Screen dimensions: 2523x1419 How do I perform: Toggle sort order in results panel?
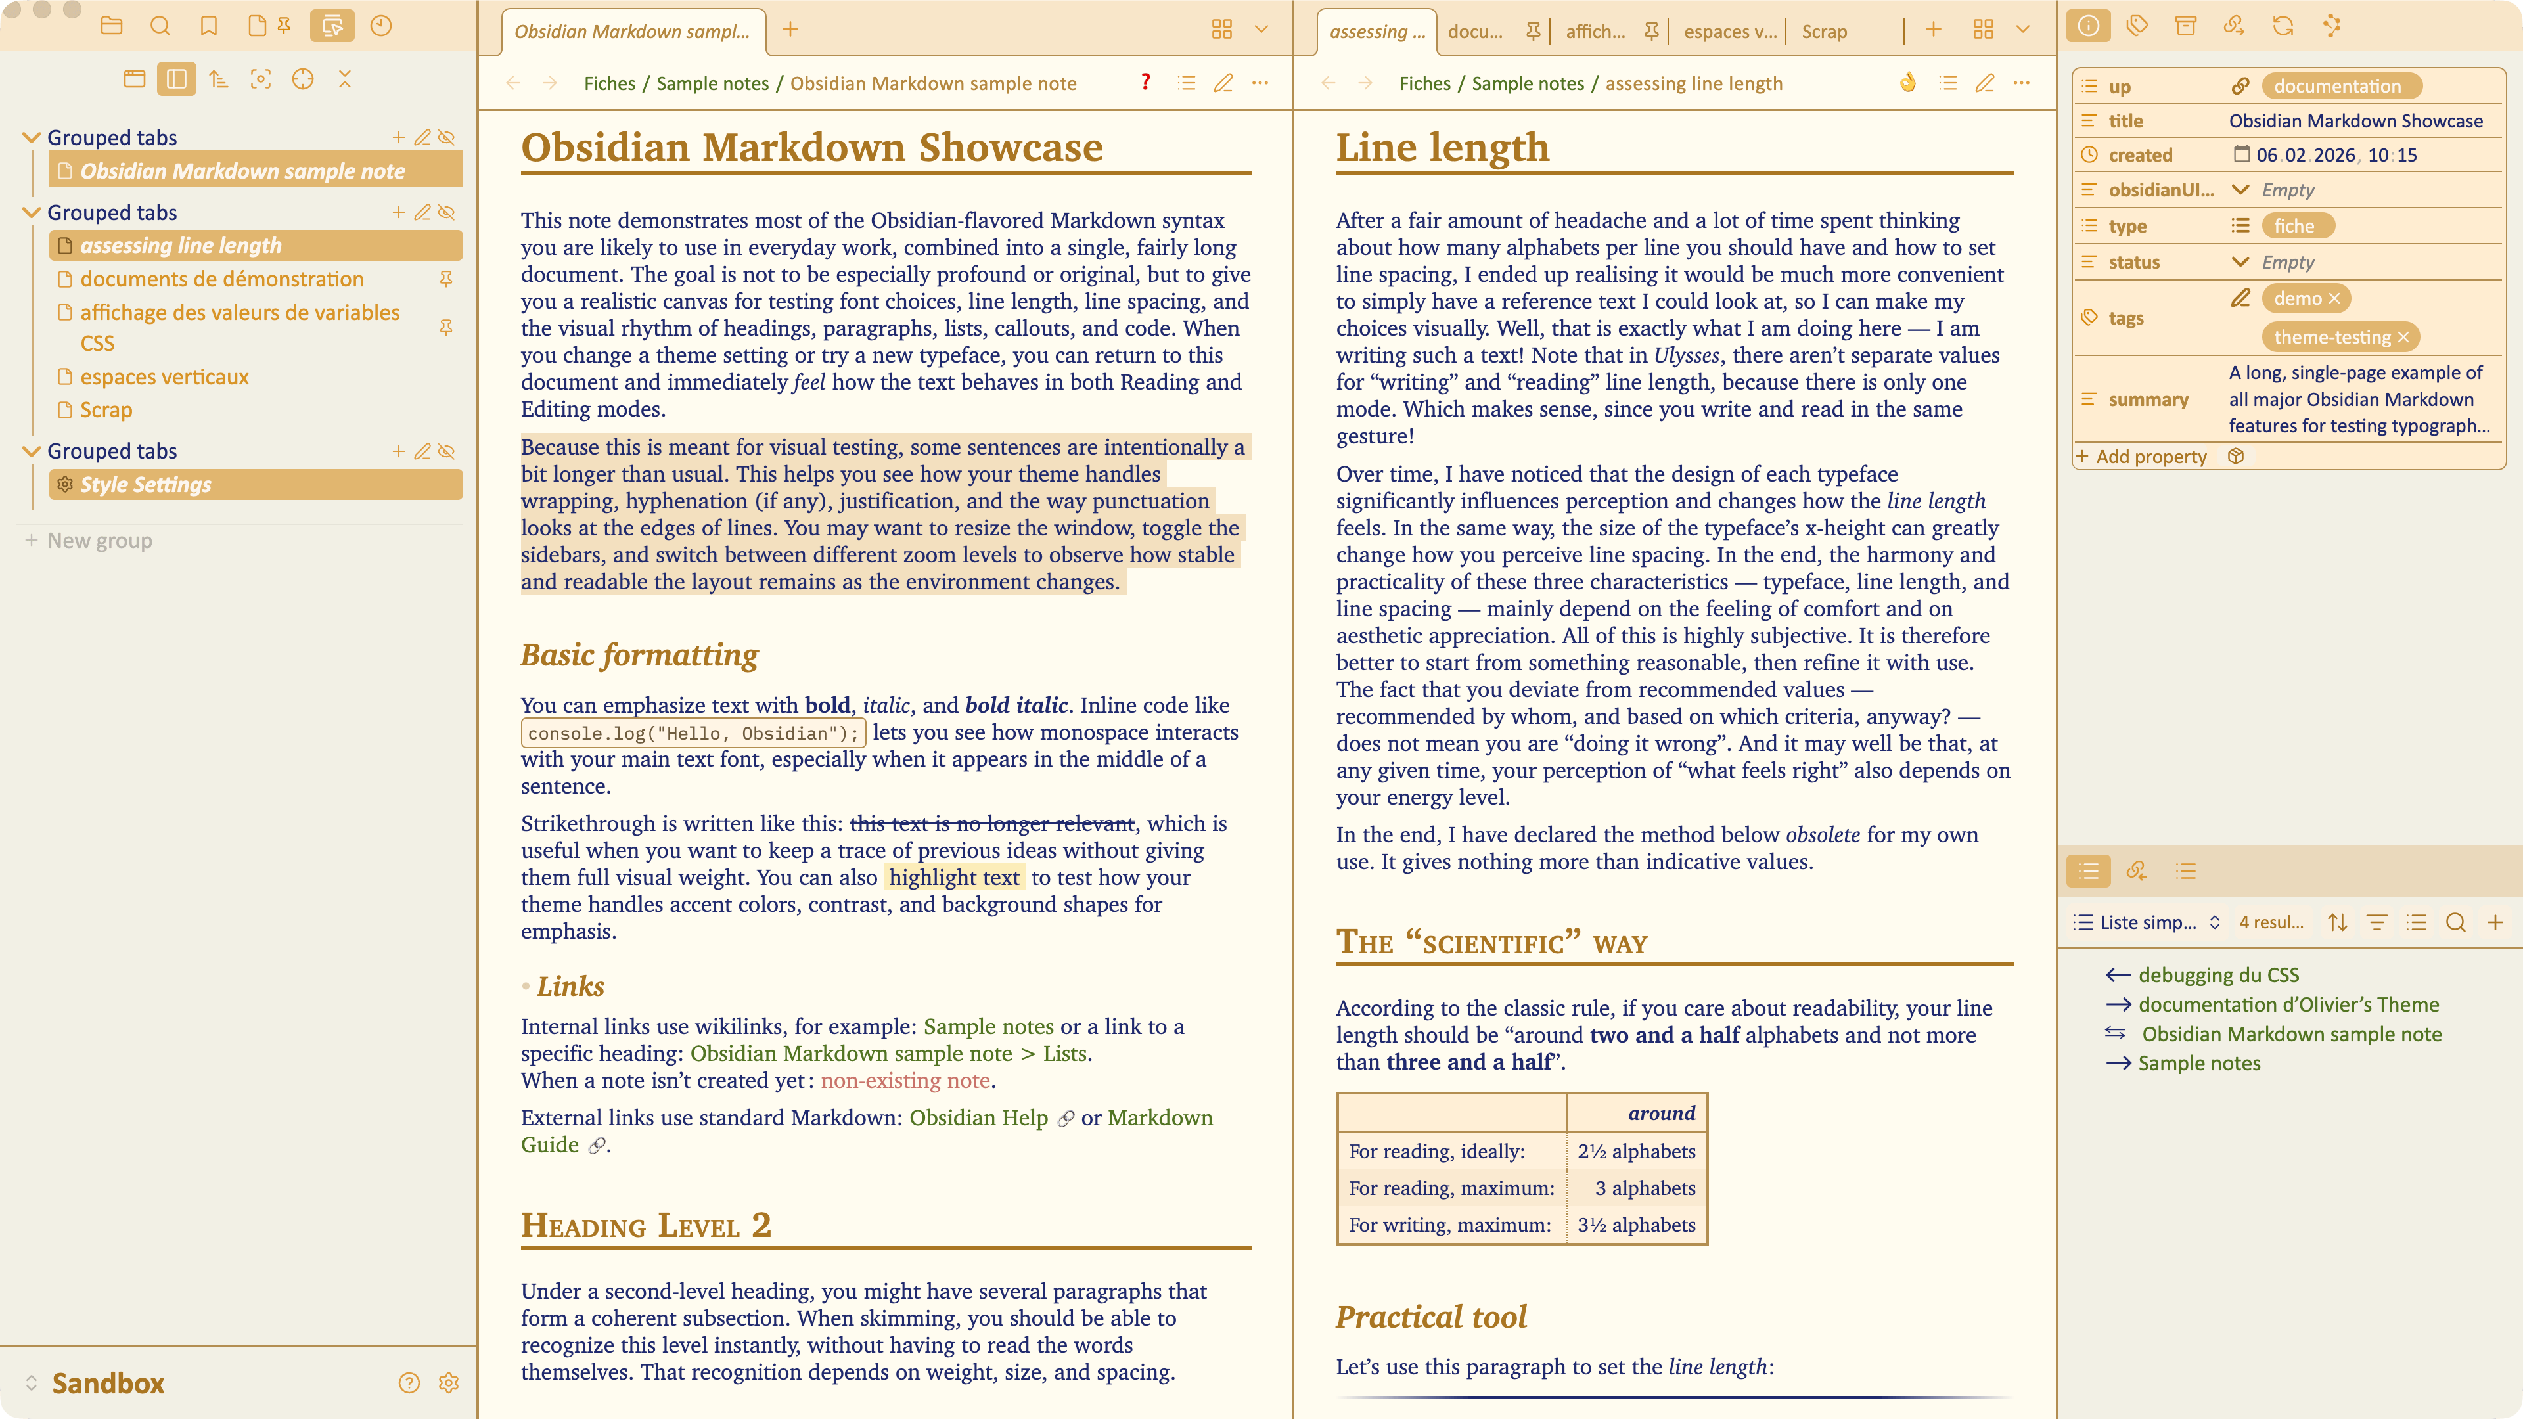(x=2338, y=922)
